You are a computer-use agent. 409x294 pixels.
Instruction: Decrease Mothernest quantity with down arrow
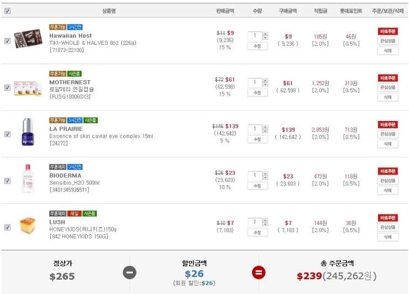pyautogui.click(x=265, y=85)
